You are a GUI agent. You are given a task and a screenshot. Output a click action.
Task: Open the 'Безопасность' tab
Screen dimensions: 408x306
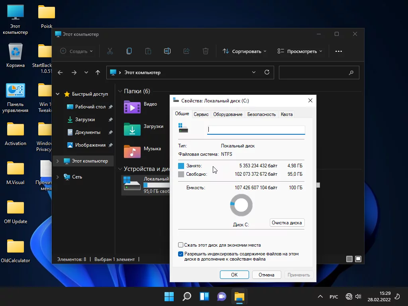[261, 114]
